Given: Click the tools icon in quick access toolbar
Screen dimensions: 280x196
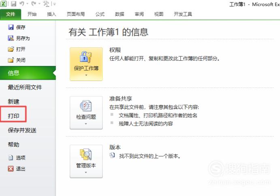Looking at the screenshot, I should pyautogui.click(x=46, y=4).
